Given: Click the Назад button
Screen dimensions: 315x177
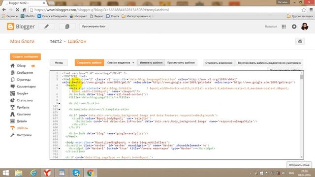Looking at the screenshot, I should [x=59, y=62].
